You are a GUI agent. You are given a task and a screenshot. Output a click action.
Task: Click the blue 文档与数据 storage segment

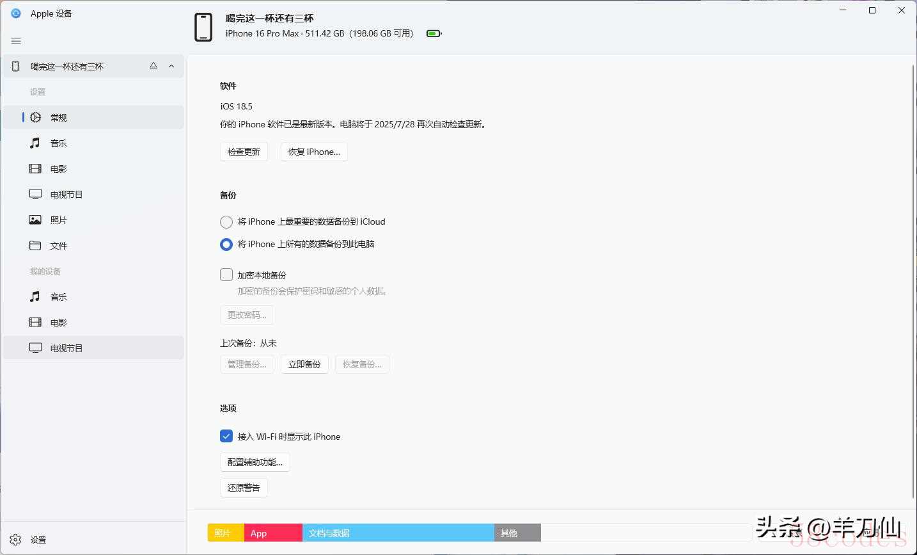[x=398, y=533]
